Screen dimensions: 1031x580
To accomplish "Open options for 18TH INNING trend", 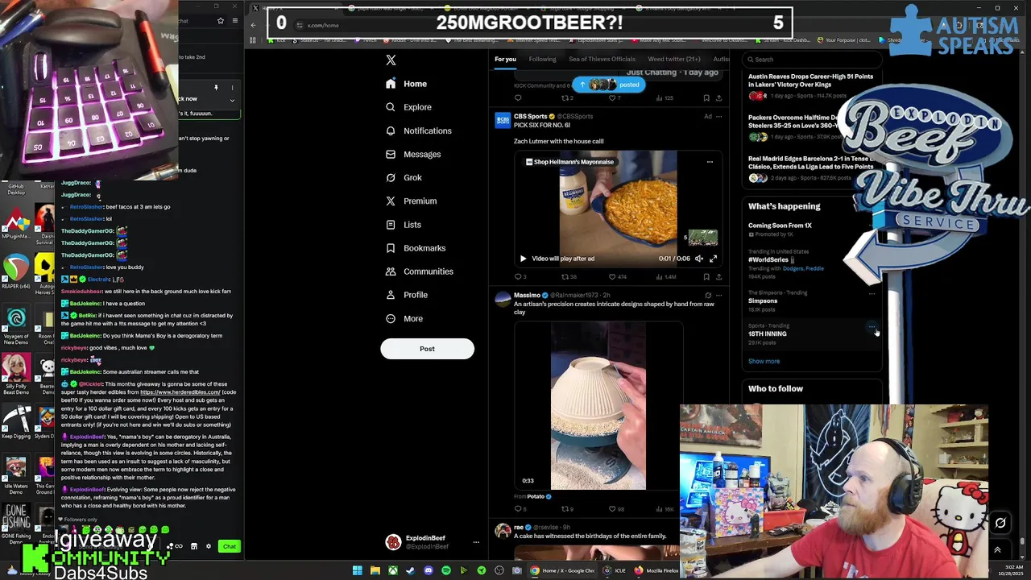I will click(872, 327).
